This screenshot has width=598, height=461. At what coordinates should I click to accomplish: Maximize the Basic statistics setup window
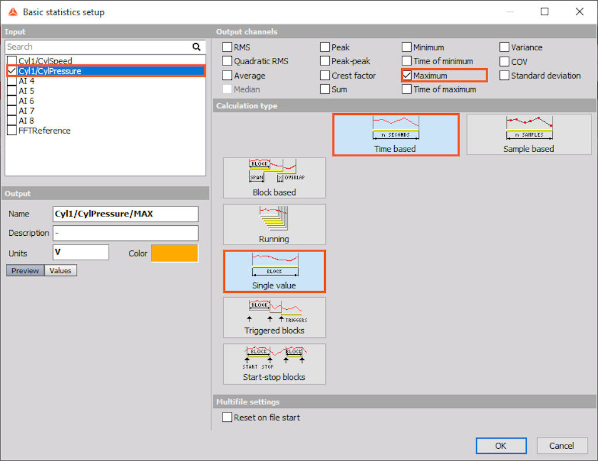pyautogui.click(x=545, y=12)
